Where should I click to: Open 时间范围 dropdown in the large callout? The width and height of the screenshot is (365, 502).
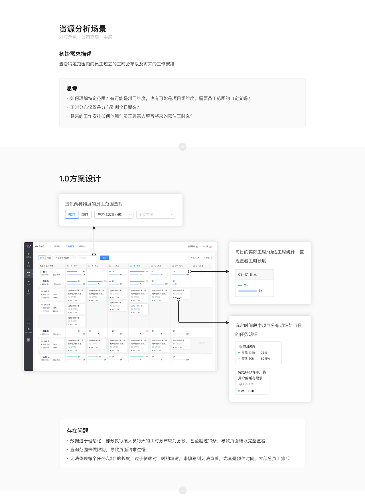pyautogui.click(x=156, y=215)
